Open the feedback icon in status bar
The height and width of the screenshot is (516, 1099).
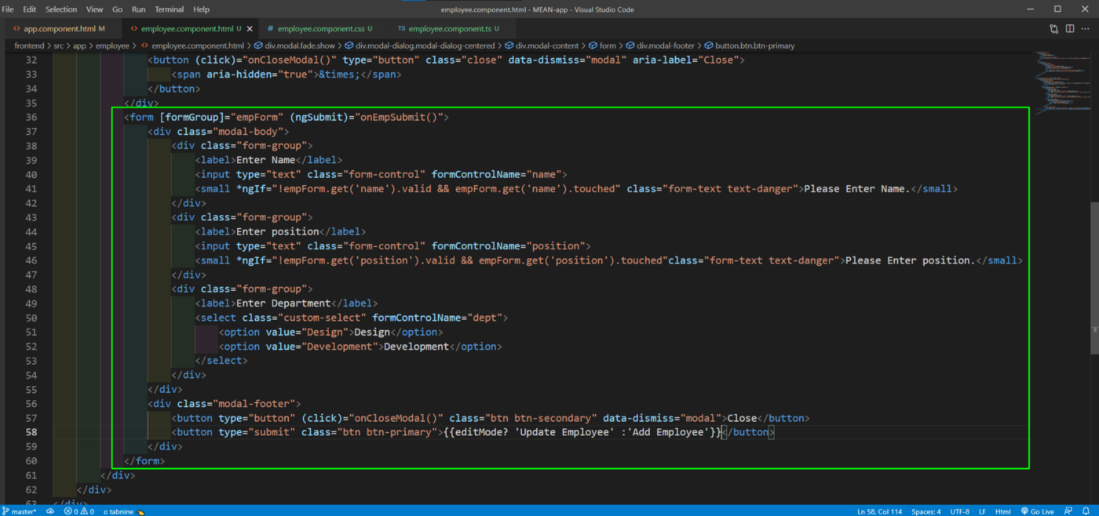pyautogui.click(x=1068, y=511)
